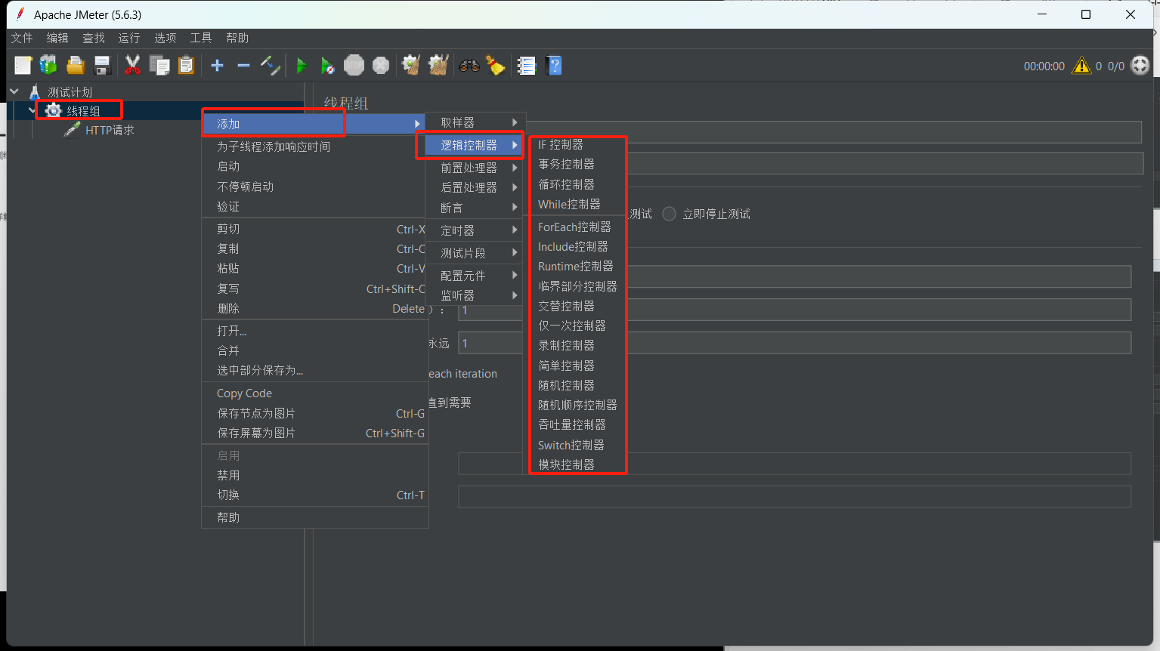Open the 编辑 menu
The width and height of the screenshot is (1160, 651).
point(57,38)
